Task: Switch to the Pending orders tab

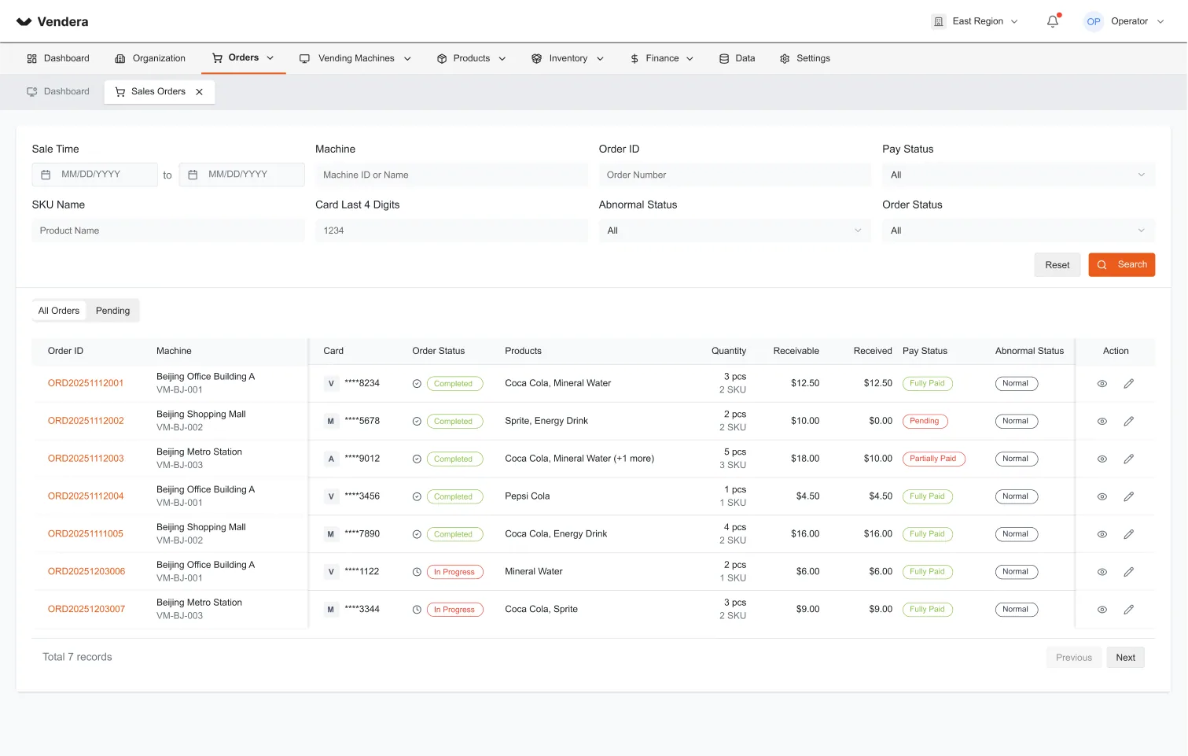Action: click(x=112, y=311)
